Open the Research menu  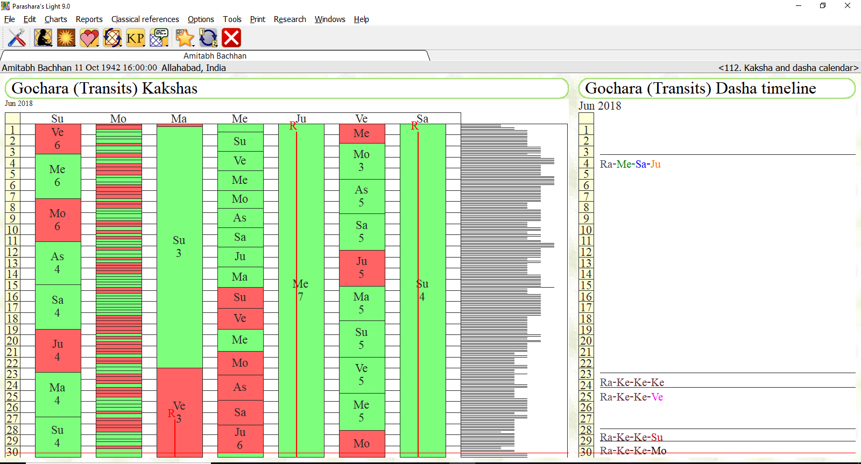(x=290, y=19)
